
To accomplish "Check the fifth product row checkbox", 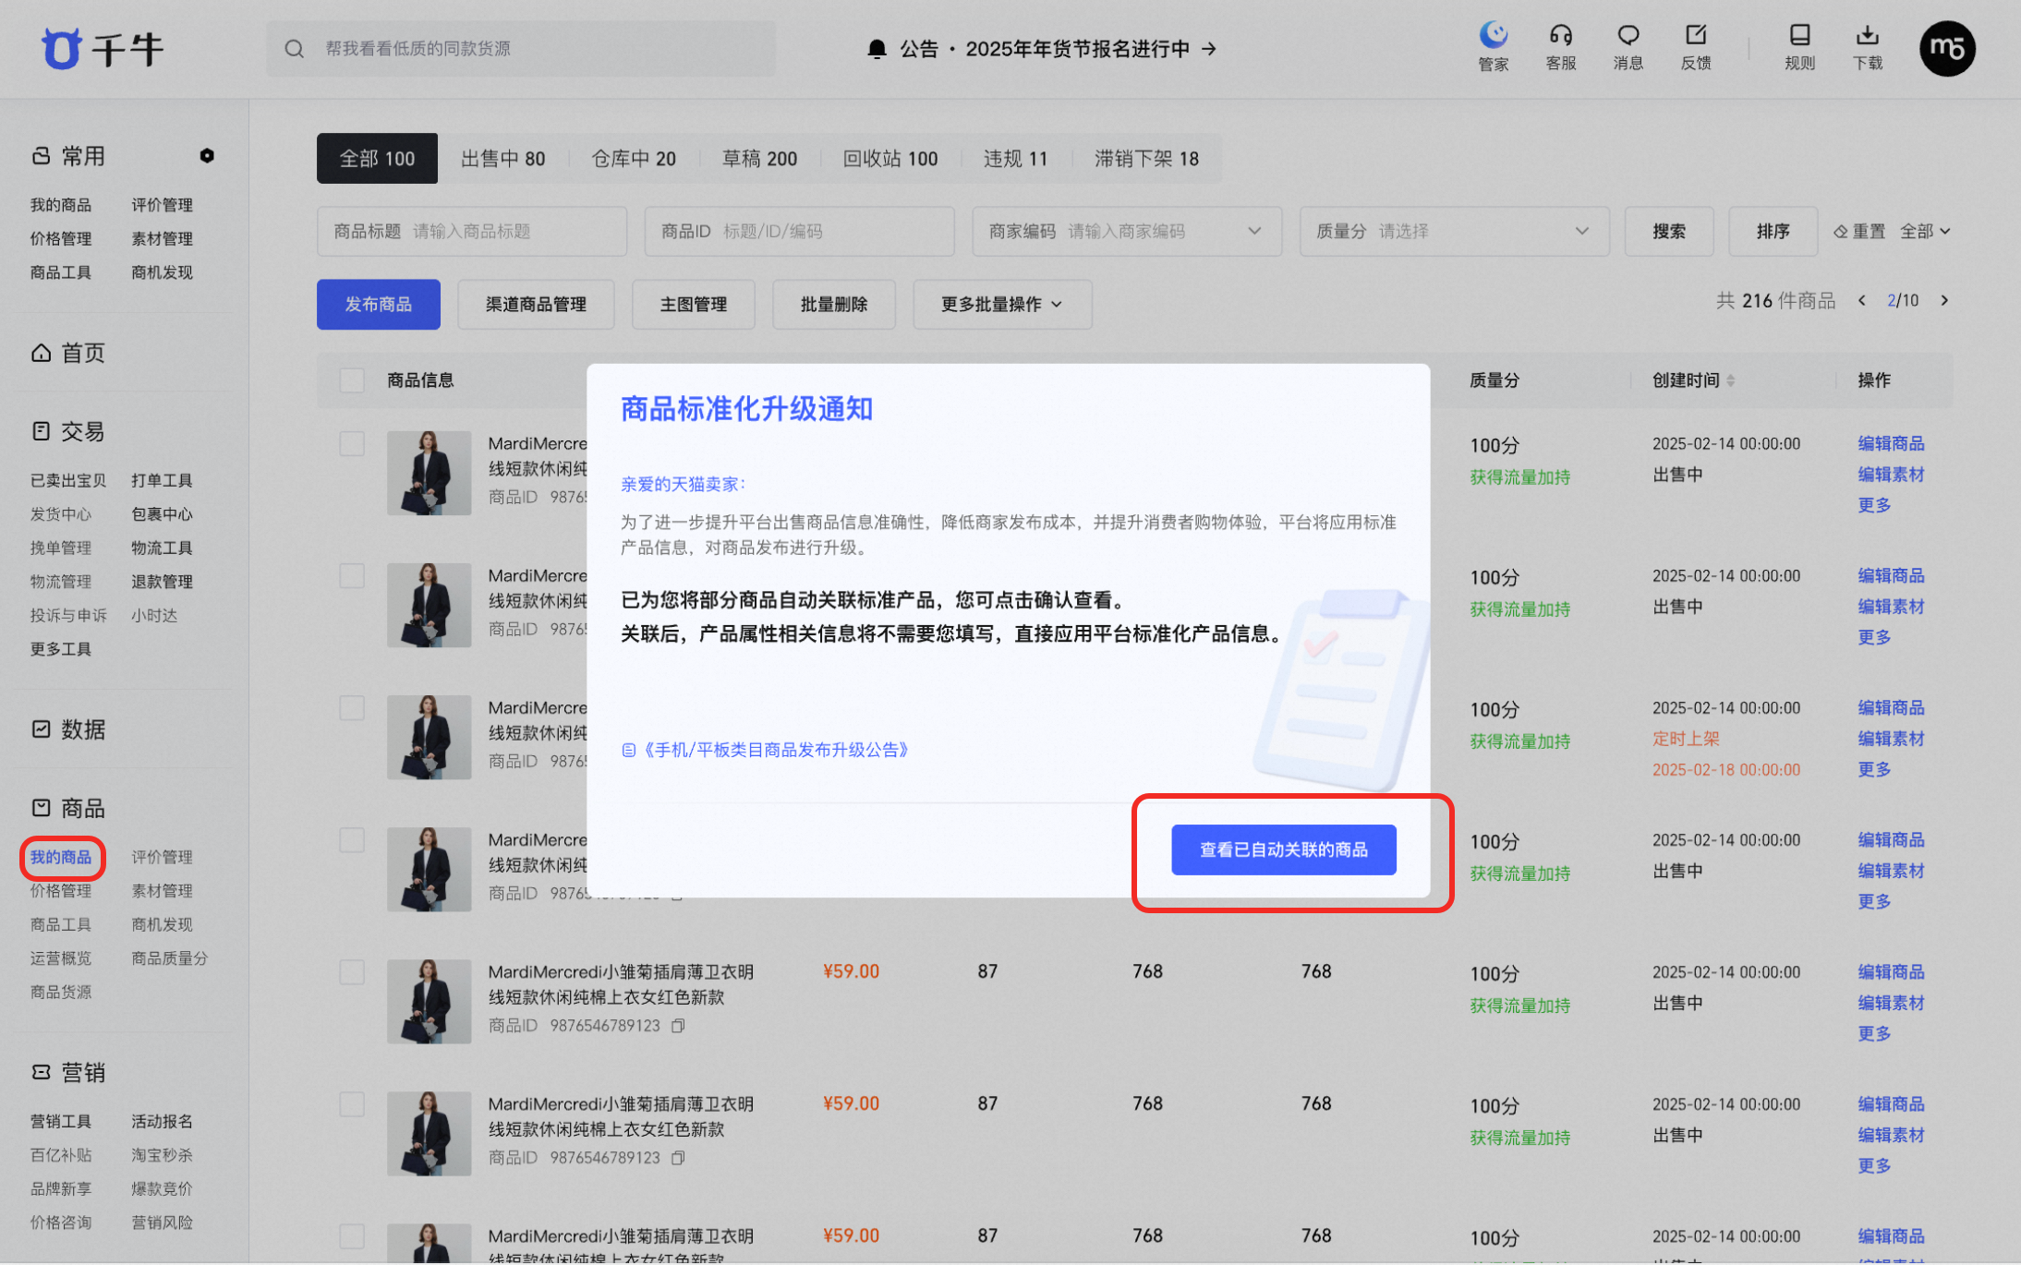I will tap(352, 971).
